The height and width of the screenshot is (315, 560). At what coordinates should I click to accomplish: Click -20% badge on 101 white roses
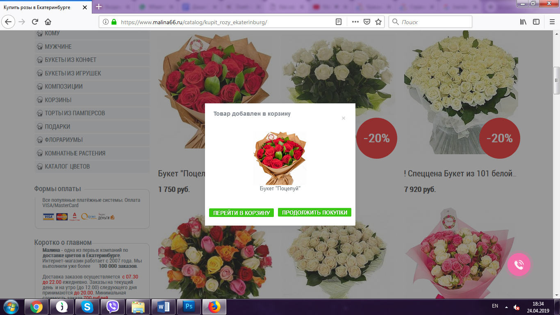[500, 138]
